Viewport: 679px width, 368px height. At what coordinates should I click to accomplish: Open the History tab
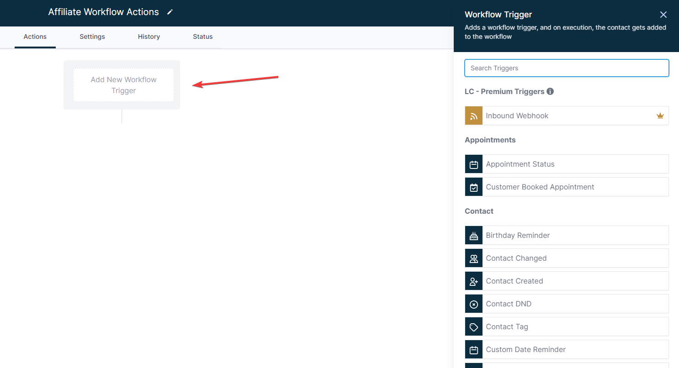tap(149, 37)
